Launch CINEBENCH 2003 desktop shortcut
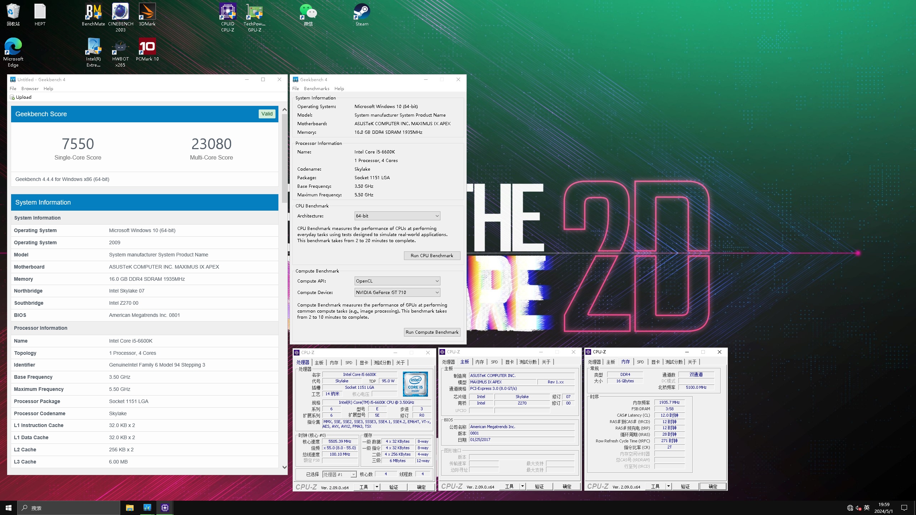 [121, 17]
